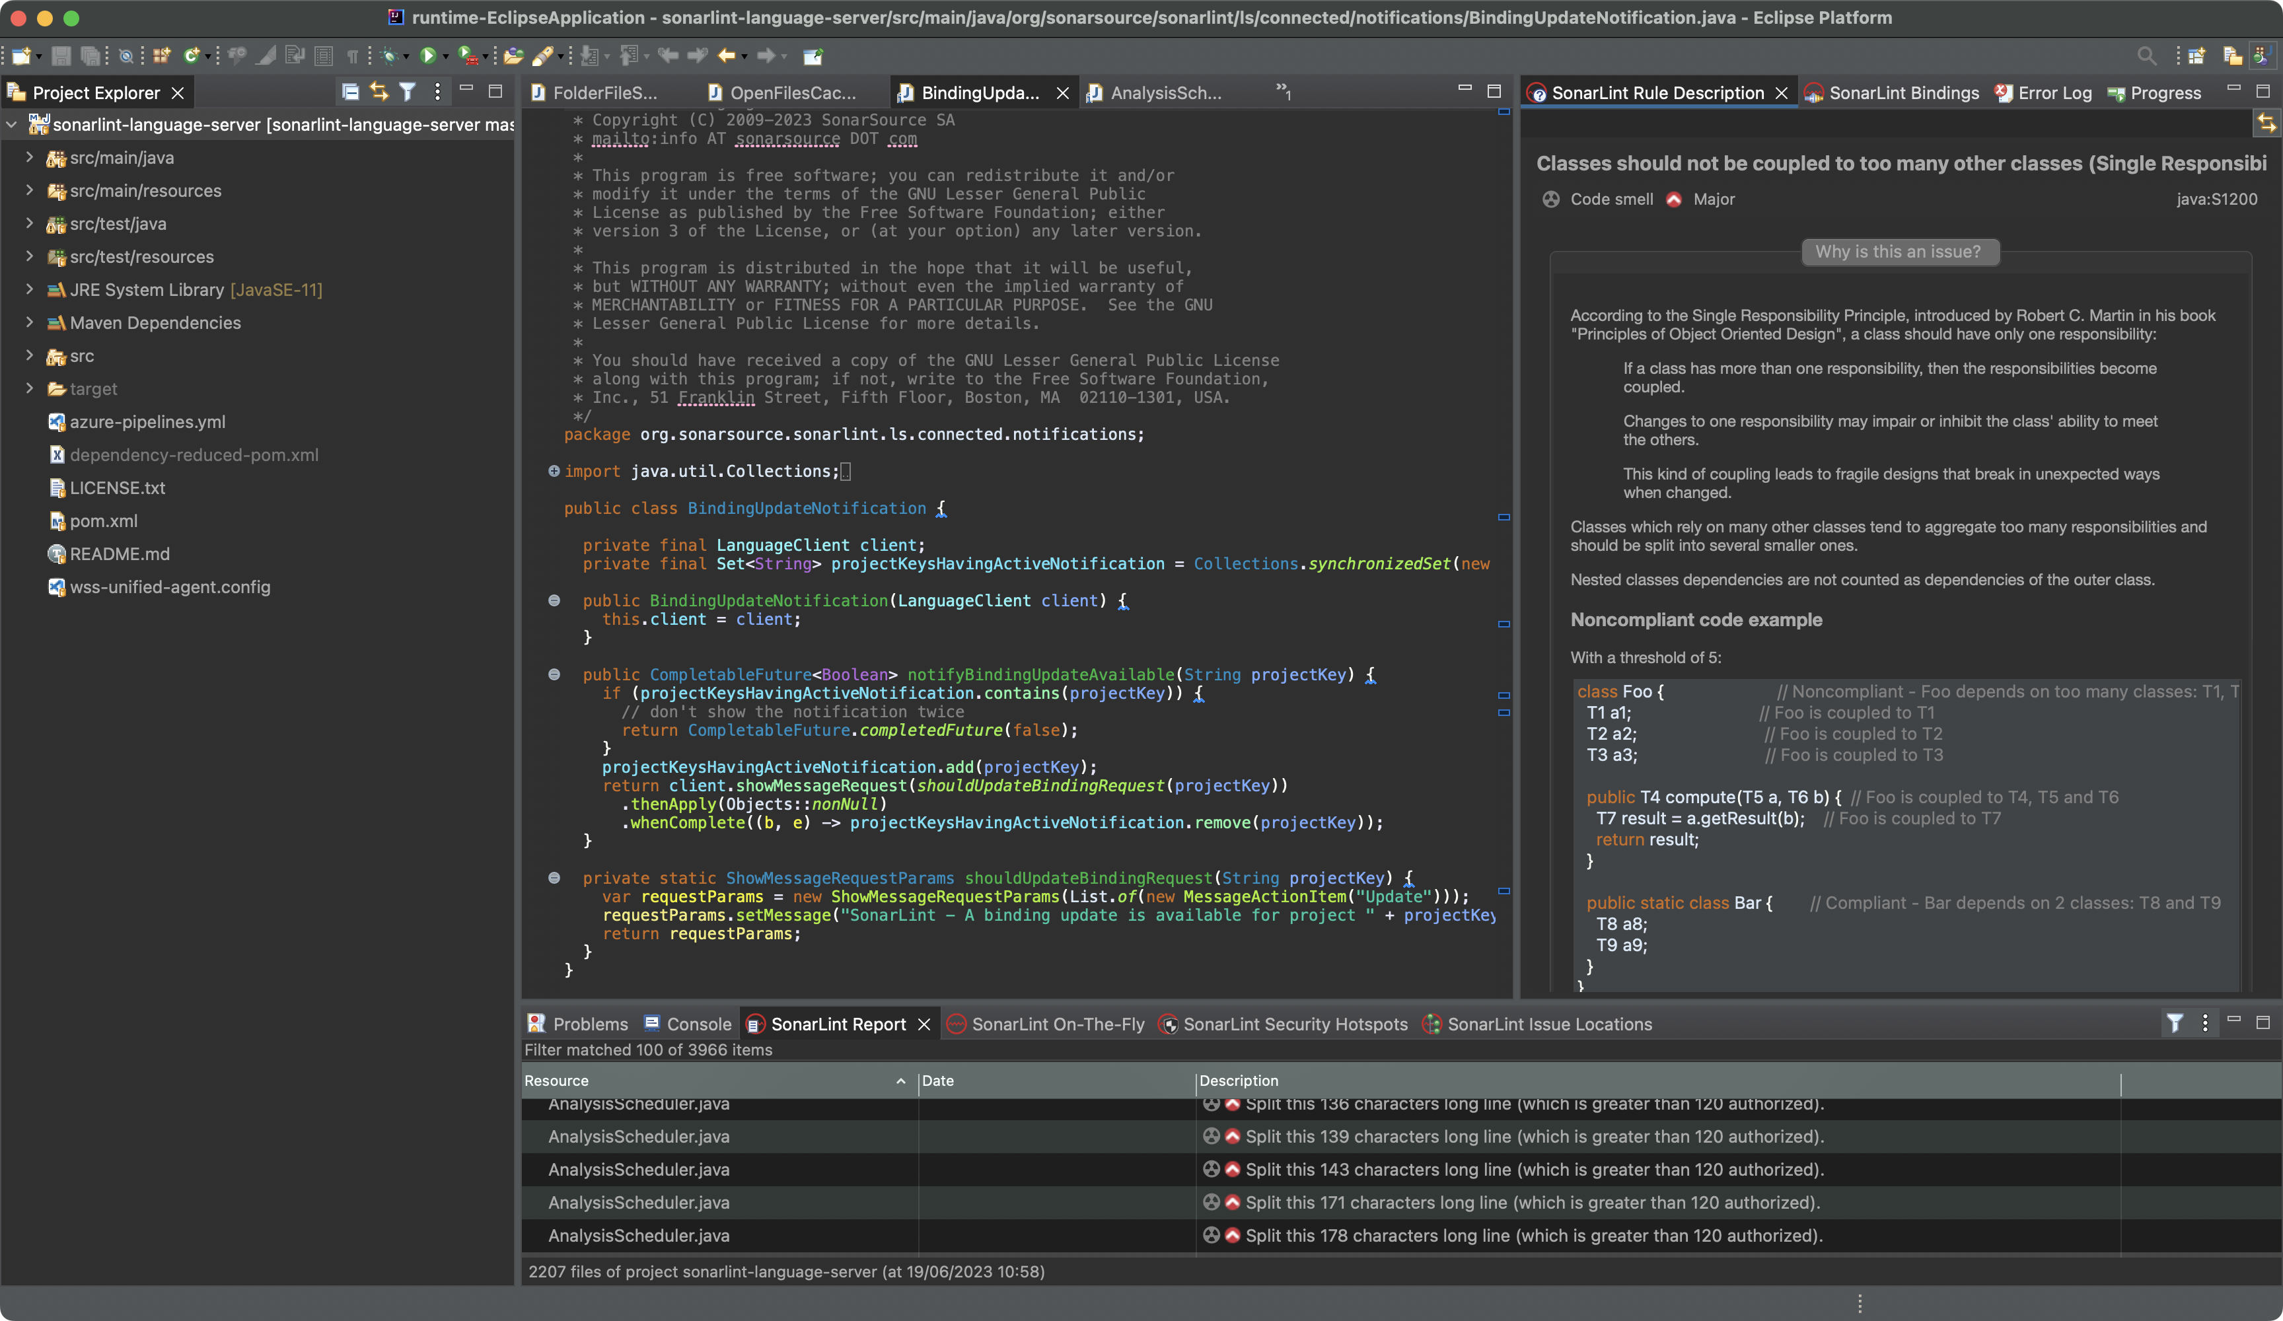Image resolution: width=2283 pixels, height=1321 pixels.
Task: Click the SonarLint Report filter icon
Action: 2174,1023
